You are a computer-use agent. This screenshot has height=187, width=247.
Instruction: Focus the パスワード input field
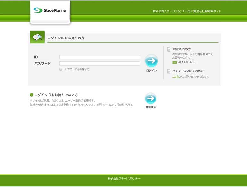(x=99, y=63)
